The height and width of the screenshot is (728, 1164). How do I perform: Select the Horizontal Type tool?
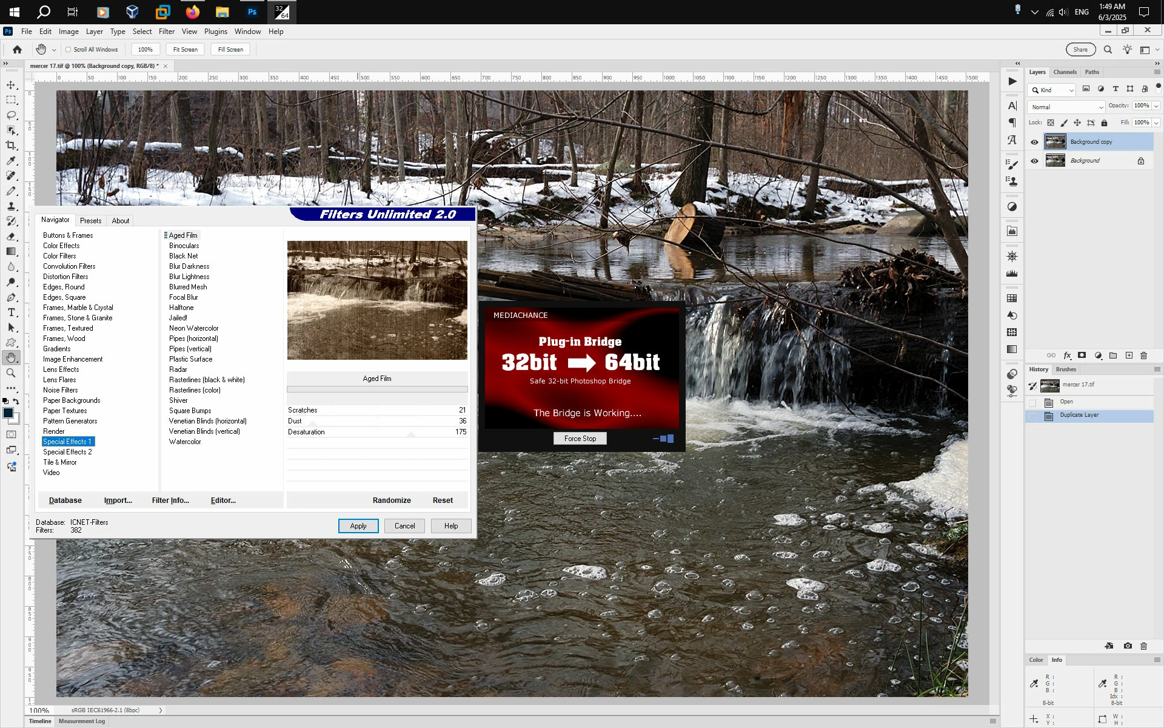(11, 312)
